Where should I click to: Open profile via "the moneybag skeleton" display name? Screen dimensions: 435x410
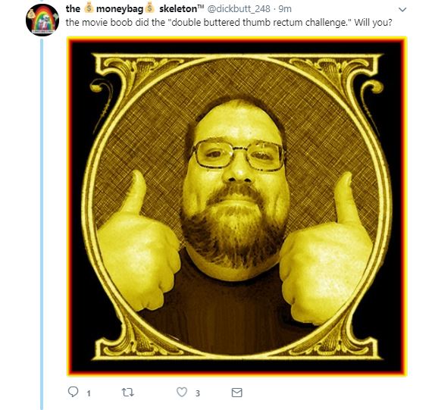click(x=135, y=8)
